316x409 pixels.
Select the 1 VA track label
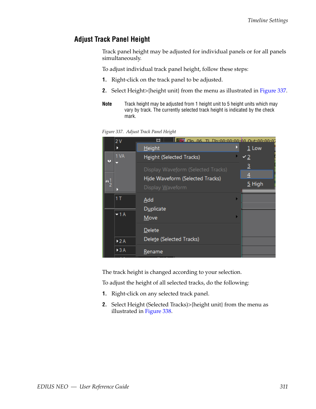pos(120,156)
